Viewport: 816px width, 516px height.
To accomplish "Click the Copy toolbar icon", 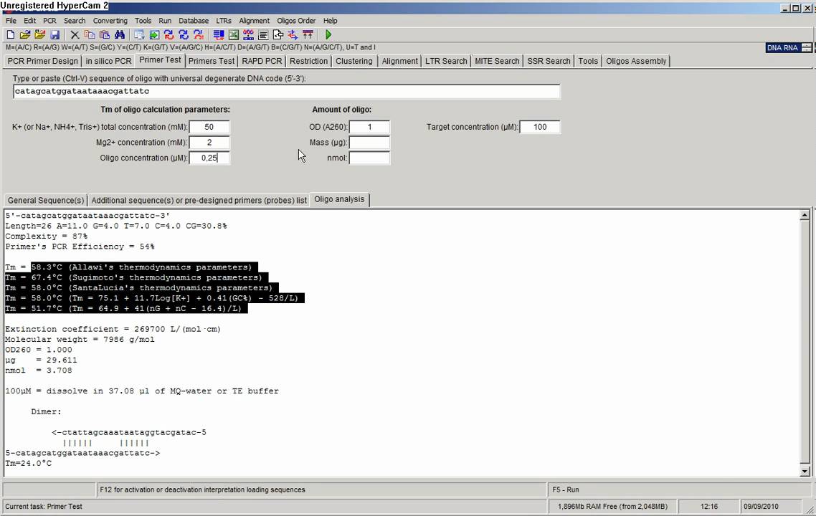I will pos(90,35).
